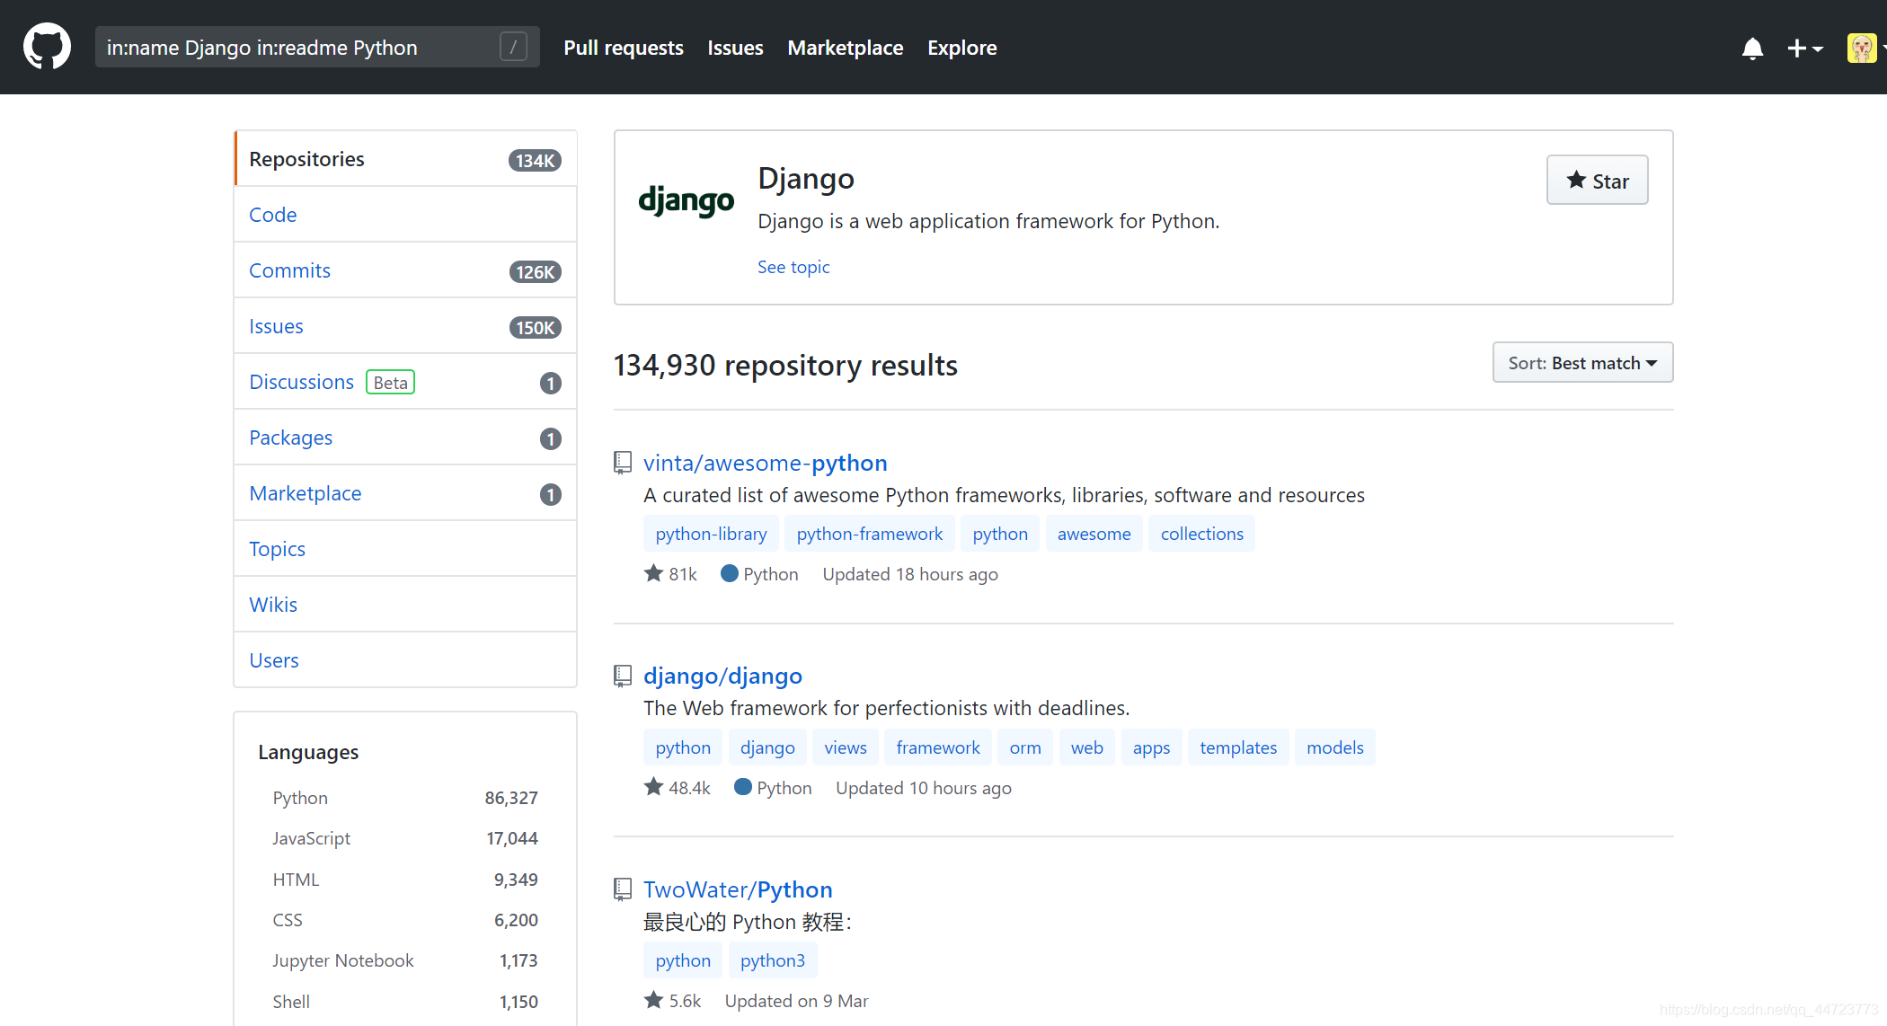Open Pull requests navigation item
The height and width of the screenshot is (1026, 1887).
point(622,47)
